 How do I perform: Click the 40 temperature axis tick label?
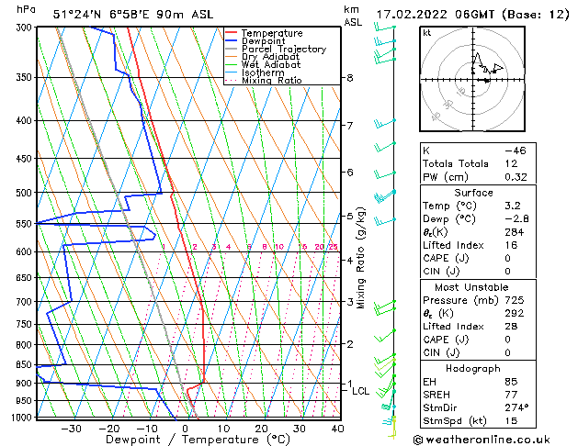point(338,429)
